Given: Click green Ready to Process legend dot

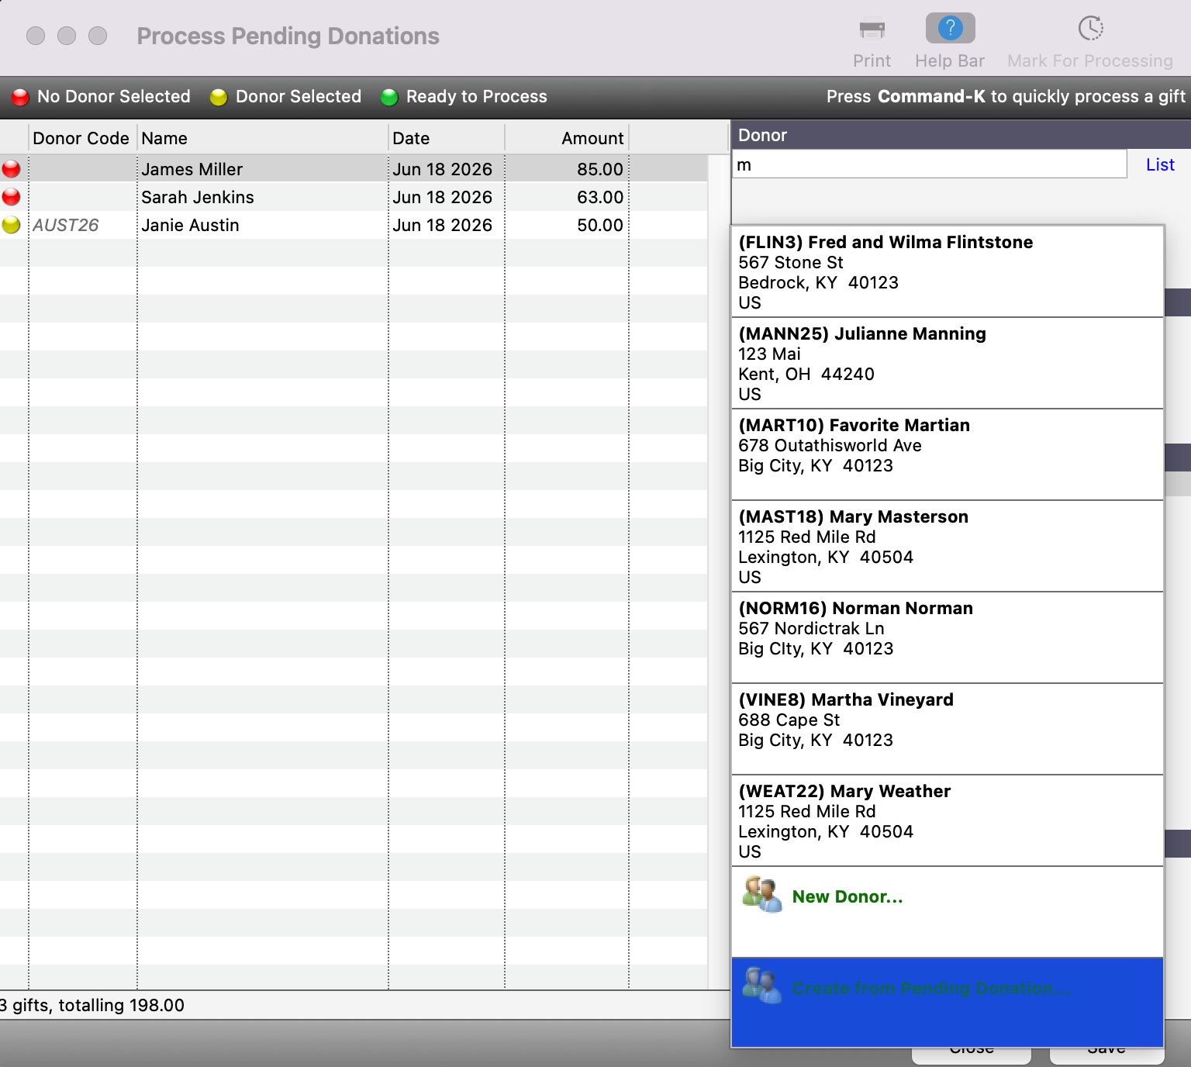Looking at the screenshot, I should (389, 97).
